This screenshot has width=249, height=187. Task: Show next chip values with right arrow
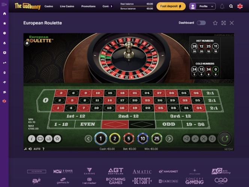[x=169, y=139]
